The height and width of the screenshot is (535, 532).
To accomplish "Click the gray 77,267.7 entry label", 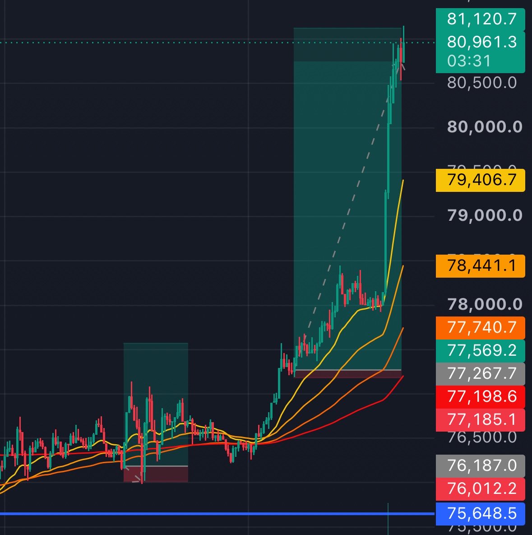I will (x=480, y=374).
